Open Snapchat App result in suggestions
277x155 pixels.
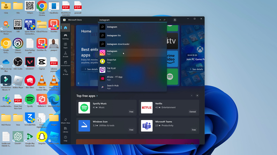coord(132,61)
